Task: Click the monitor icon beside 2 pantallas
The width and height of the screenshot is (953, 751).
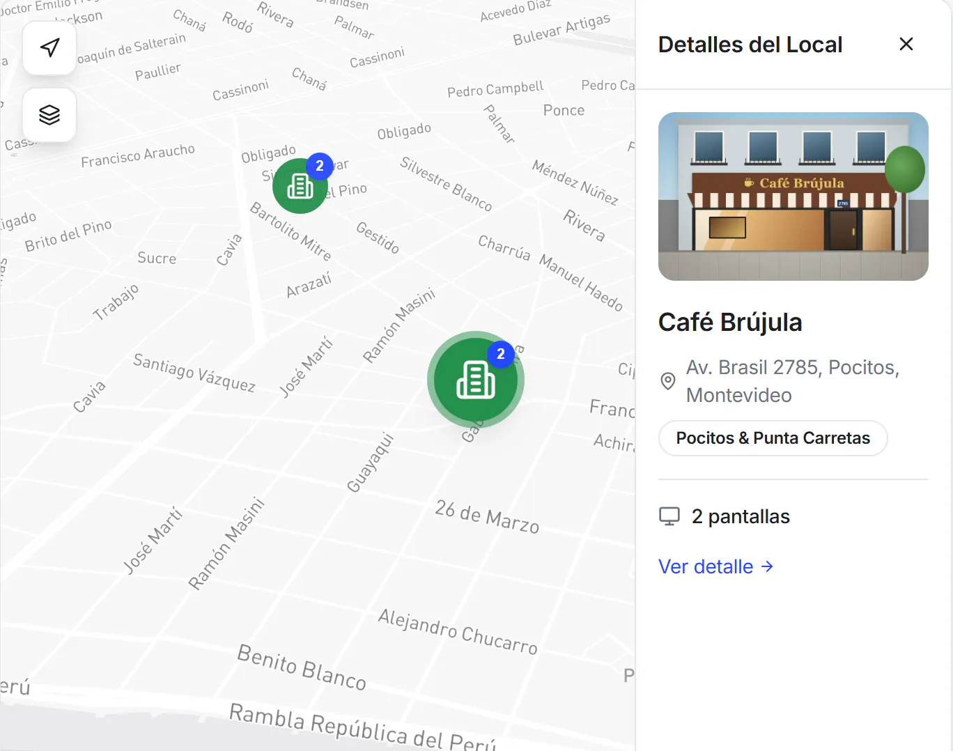Action: tap(669, 516)
